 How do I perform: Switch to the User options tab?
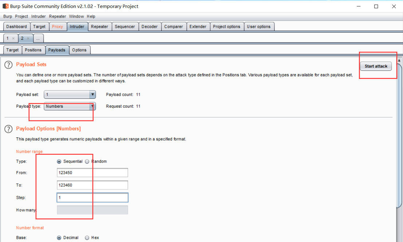pyautogui.click(x=259, y=27)
